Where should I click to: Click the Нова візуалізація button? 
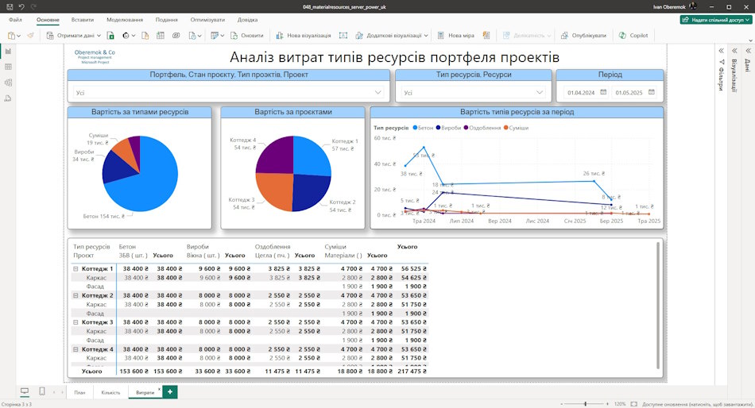coord(304,36)
